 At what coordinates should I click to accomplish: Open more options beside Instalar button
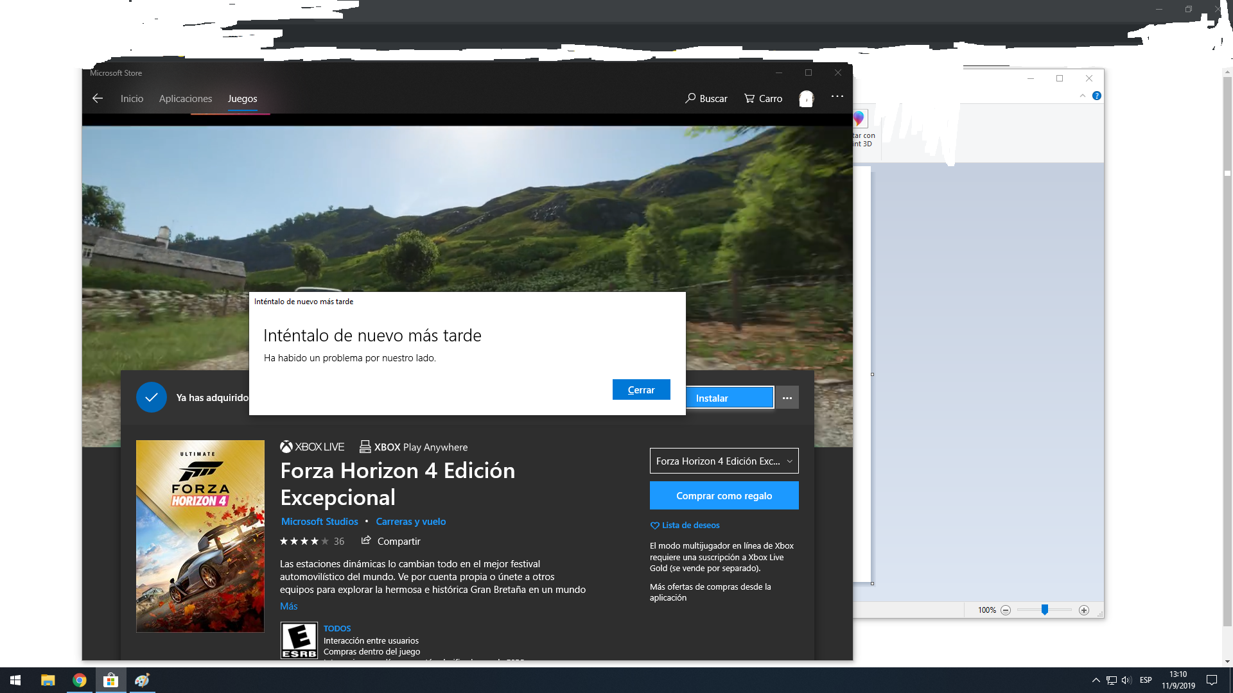(787, 398)
